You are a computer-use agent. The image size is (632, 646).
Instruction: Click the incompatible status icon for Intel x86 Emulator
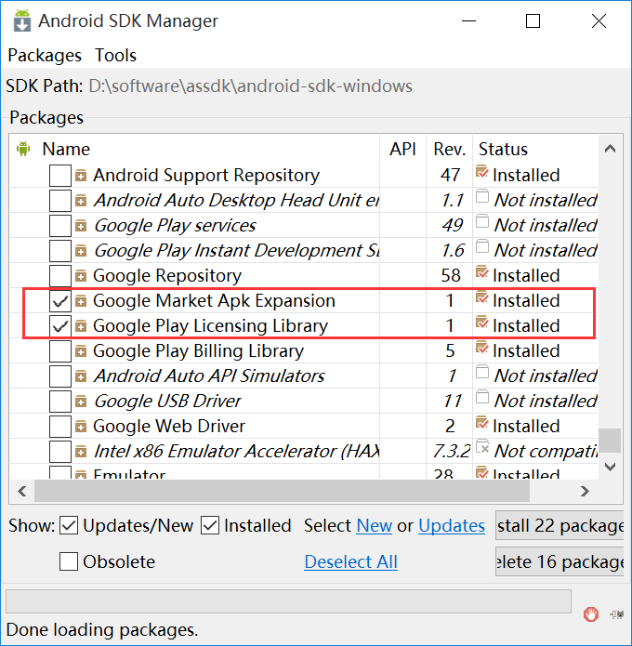point(481,450)
